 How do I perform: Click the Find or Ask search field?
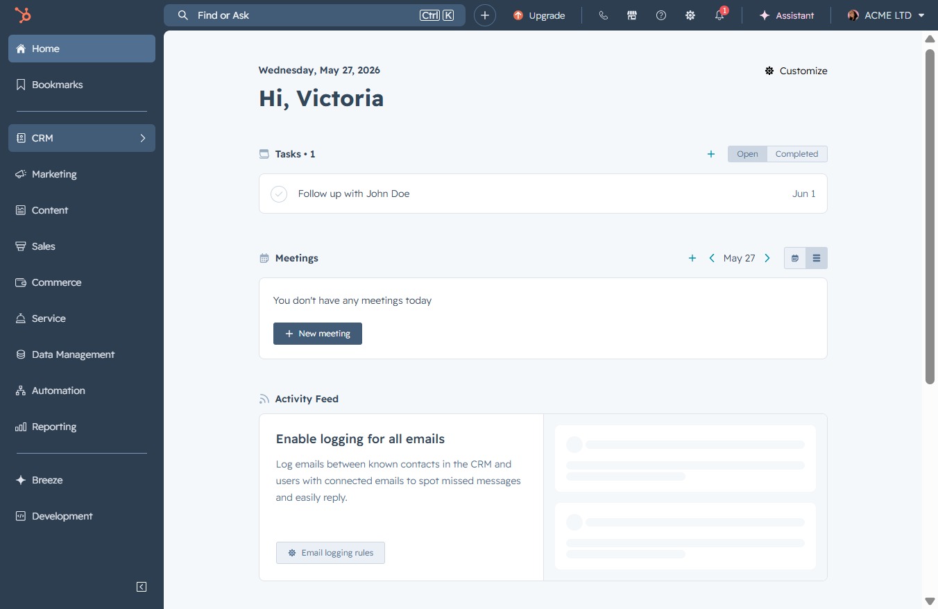click(x=314, y=15)
